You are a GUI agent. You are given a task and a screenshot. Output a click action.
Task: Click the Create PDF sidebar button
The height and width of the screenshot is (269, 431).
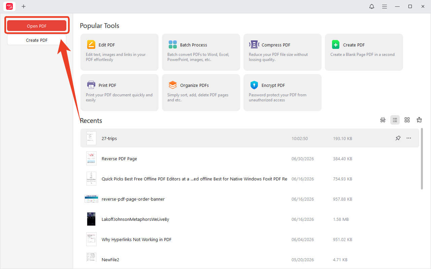[x=37, y=40]
